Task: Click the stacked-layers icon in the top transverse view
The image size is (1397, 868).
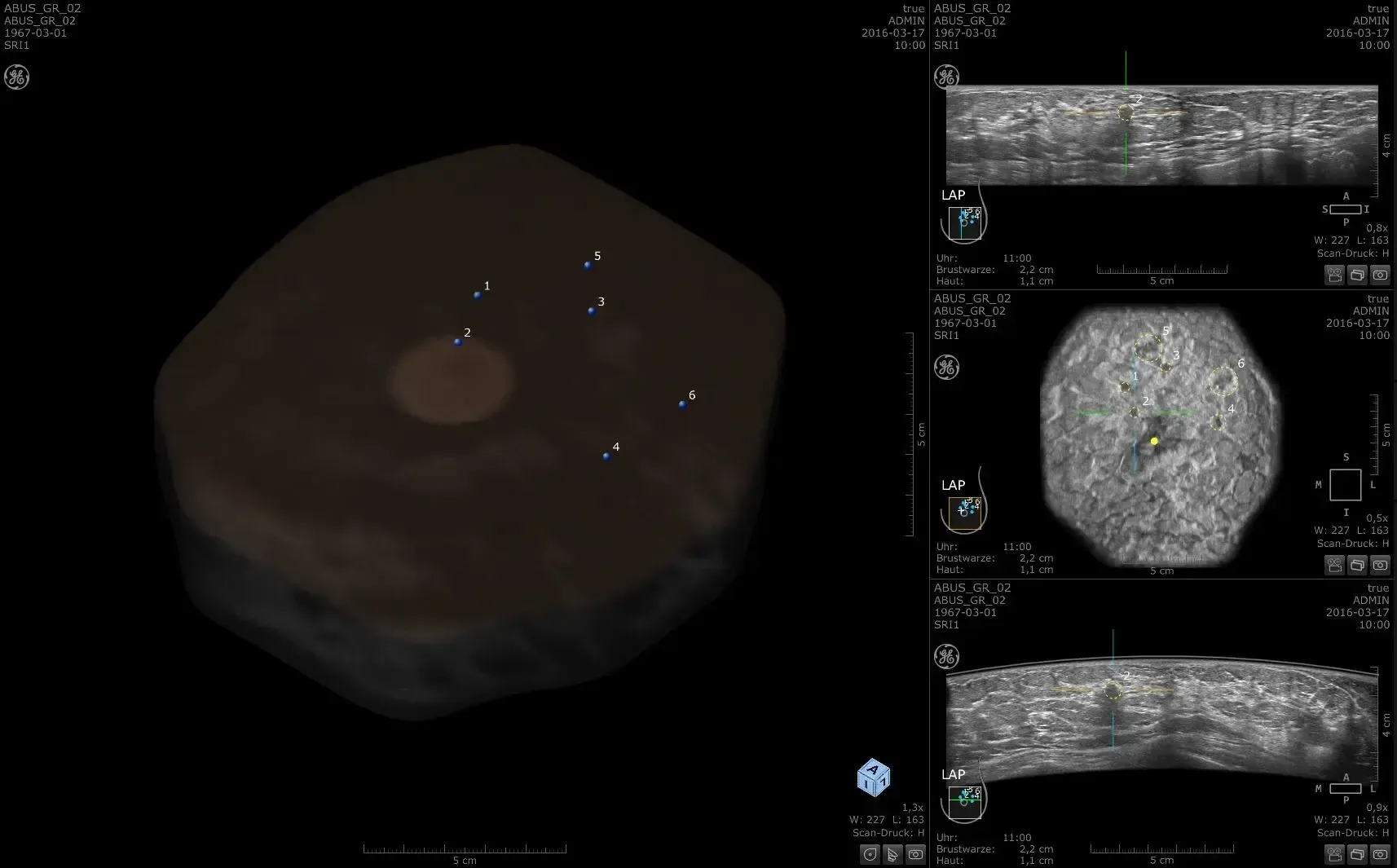Action: click(x=1357, y=275)
